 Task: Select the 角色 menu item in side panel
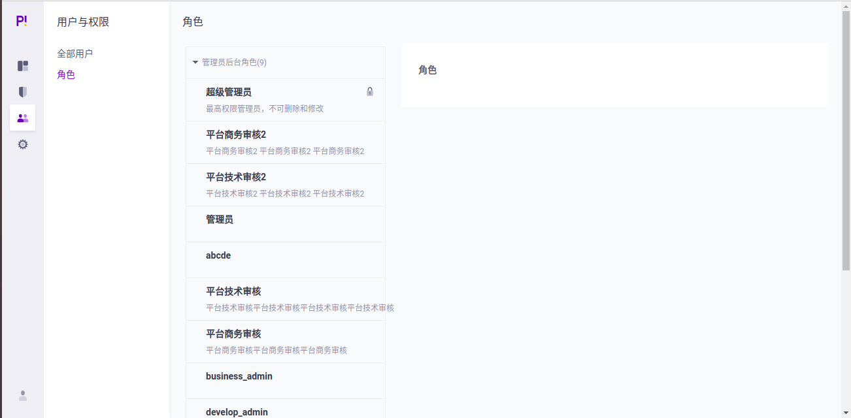pyautogui.click(x=66, y=74)
